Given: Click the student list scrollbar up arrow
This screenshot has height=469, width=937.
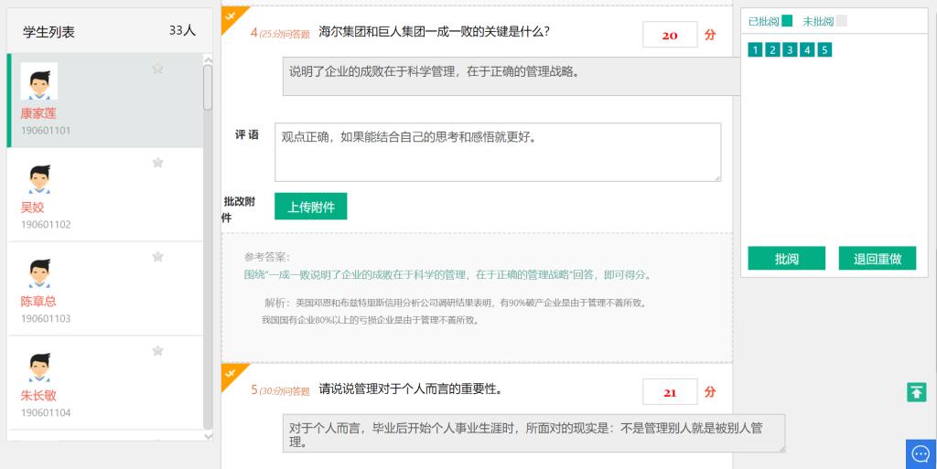Looking at the screenshot, I should 208,59.
